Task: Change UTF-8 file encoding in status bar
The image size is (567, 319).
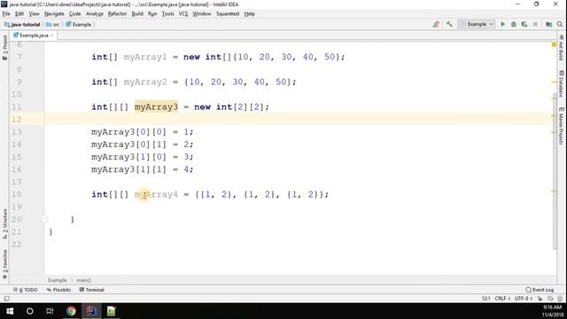Action: point(524,299)
